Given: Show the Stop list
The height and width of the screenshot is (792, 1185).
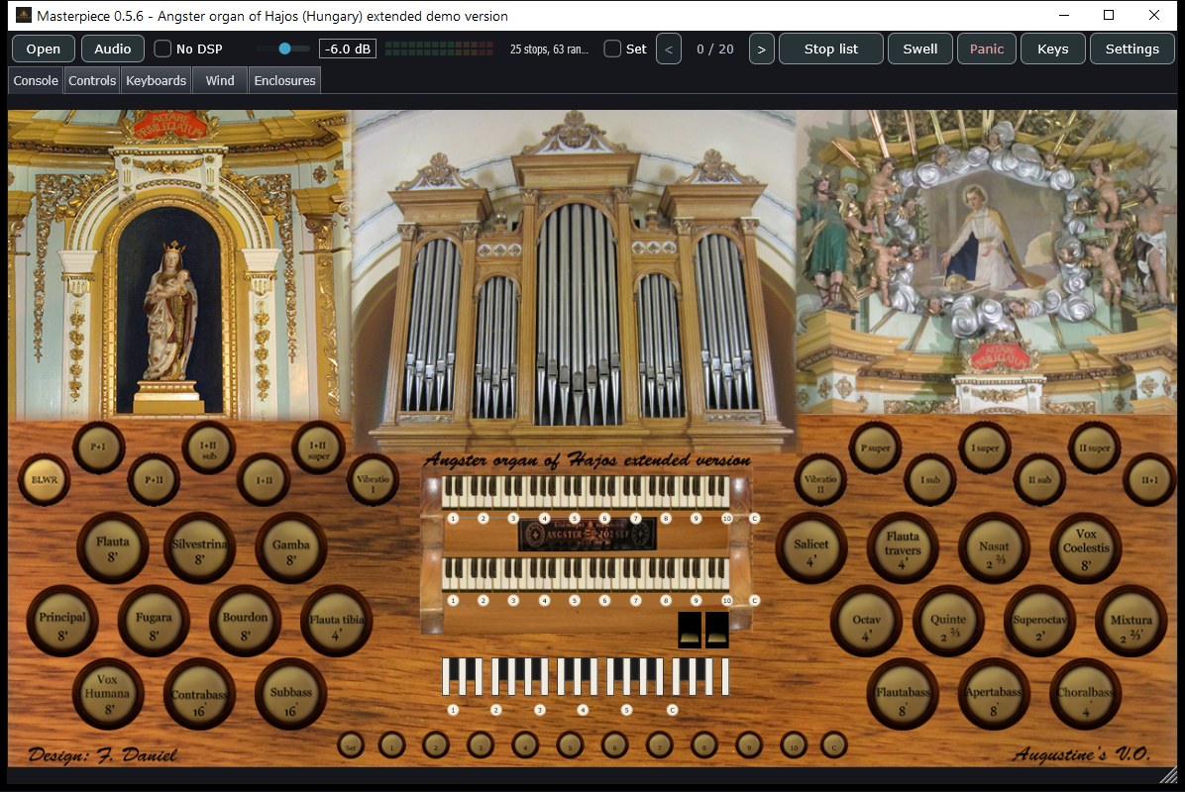Looking at the screenshot, I should point(830,49).
